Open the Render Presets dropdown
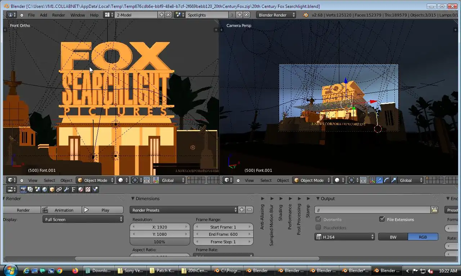This screenshot has height=276, width=461. tap(184, 210)
